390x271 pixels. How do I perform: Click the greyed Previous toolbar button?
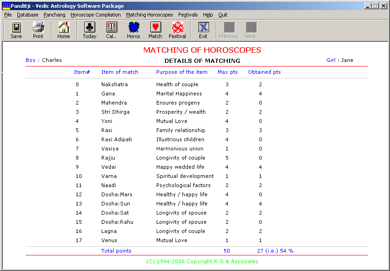[229, 30]
